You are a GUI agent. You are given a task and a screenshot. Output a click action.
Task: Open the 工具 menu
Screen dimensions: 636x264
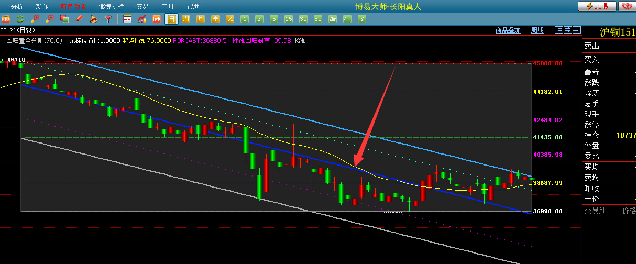pyautogui.click(x=168, y=6)
